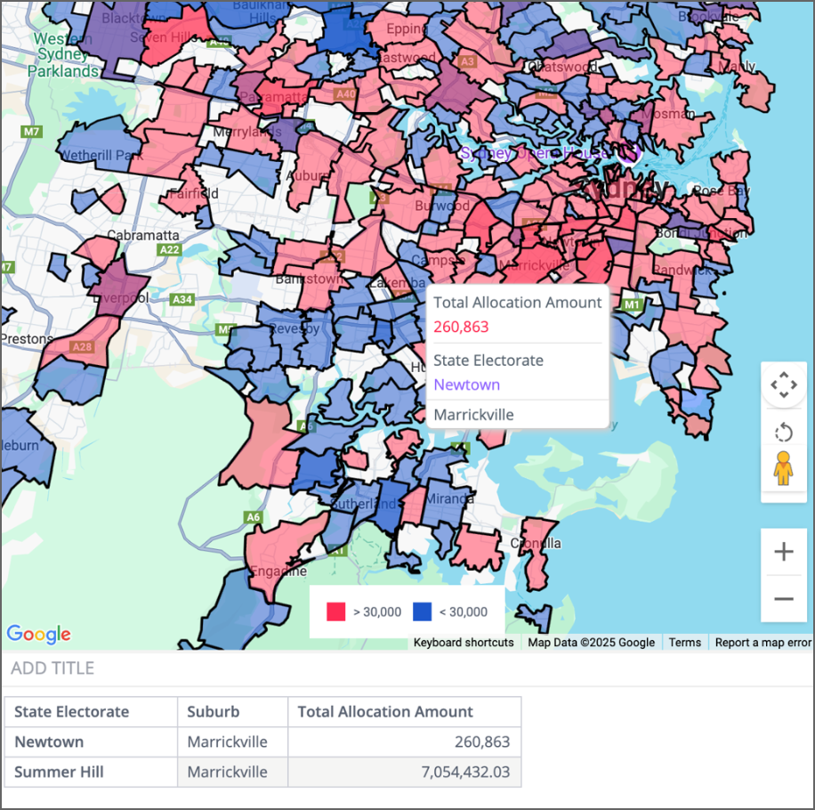The width and height of the screenshot is (815, 810).
Task: Select the Summer Hill table row cell
Action: [x=60, y=772]
